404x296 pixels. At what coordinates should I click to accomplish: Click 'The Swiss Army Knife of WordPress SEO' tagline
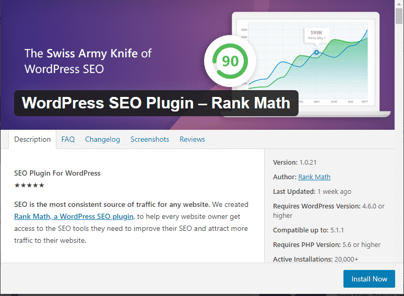pos(88,61)
